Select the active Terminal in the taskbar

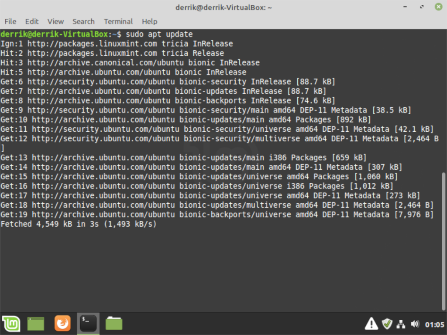coord(88,324)
